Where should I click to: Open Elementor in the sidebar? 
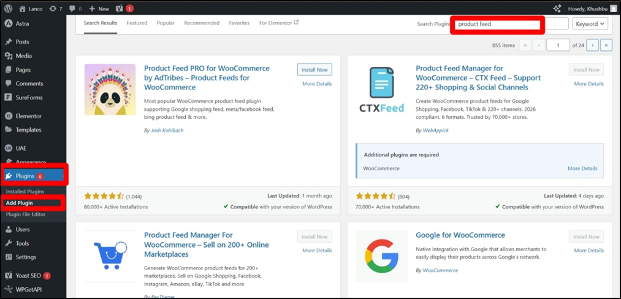(29, 116)
